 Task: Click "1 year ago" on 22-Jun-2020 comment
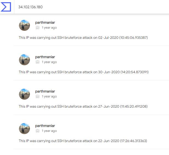coord(49,131)
